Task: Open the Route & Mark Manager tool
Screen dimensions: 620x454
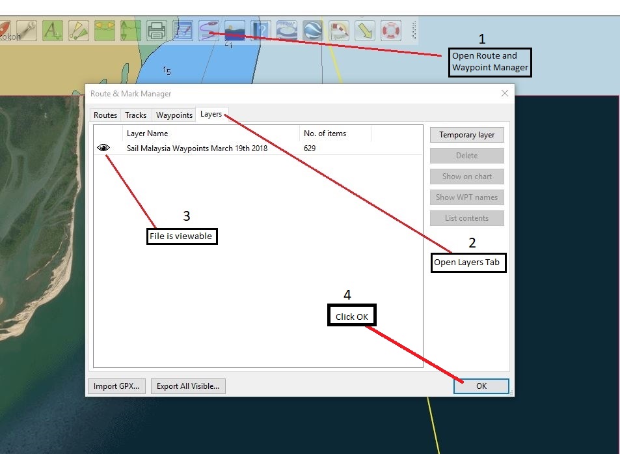Action: coord(209,30)
